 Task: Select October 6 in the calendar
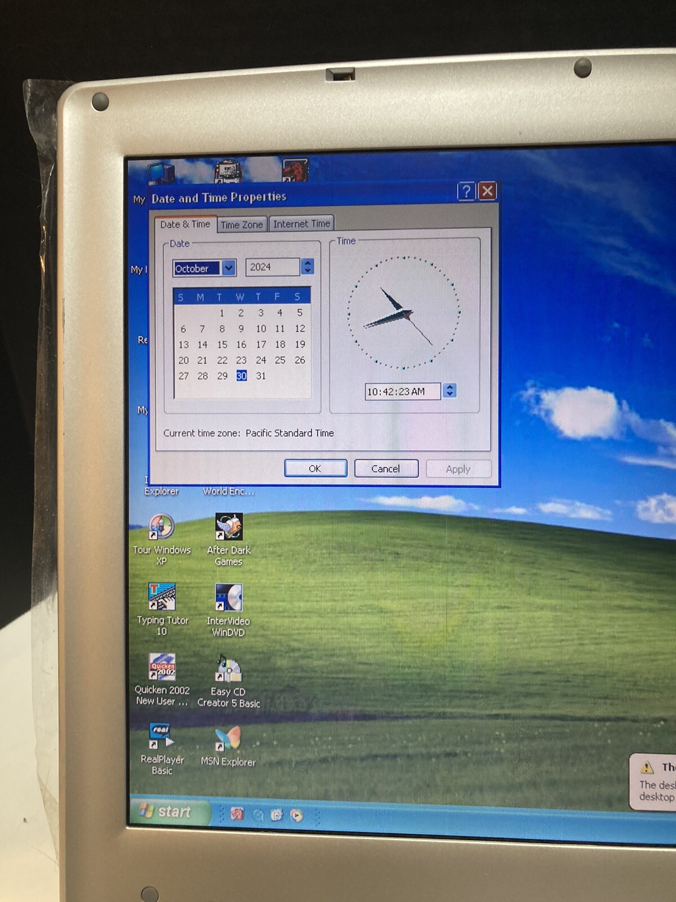click(x=183, y=329)
